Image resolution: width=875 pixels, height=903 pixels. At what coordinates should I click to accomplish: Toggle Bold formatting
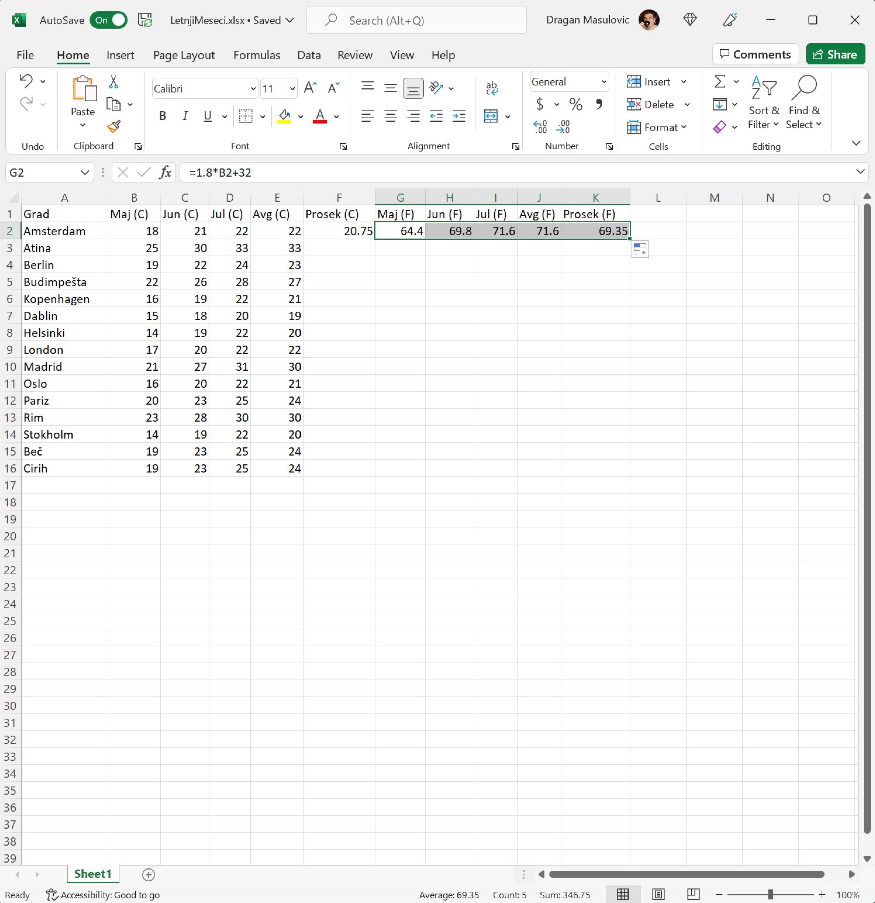click(x=162, y=116)
